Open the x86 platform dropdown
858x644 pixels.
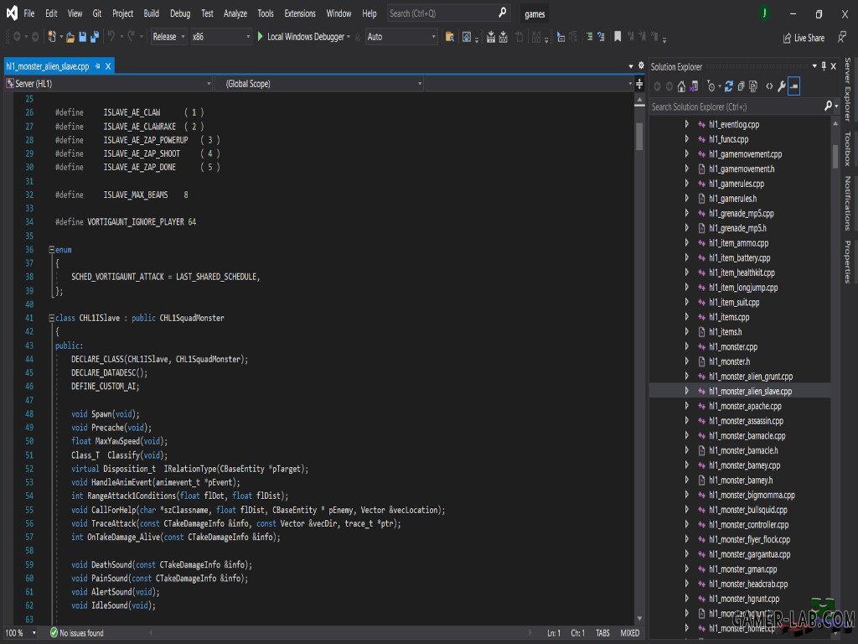point(221,37)
